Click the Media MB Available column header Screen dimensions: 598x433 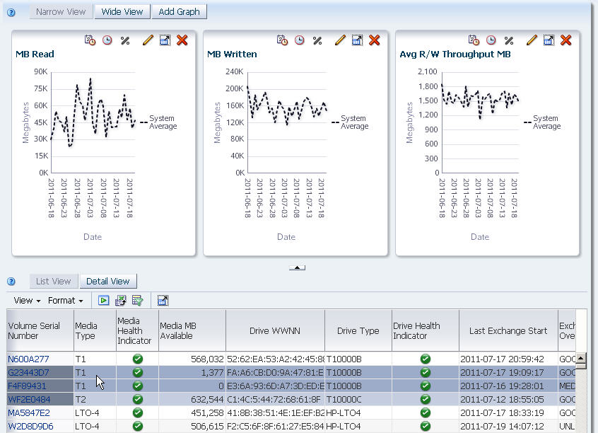pyautogui.click(x=192, y=330)
